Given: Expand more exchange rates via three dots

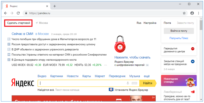Looking at the screenshot, I should point(106,65).
